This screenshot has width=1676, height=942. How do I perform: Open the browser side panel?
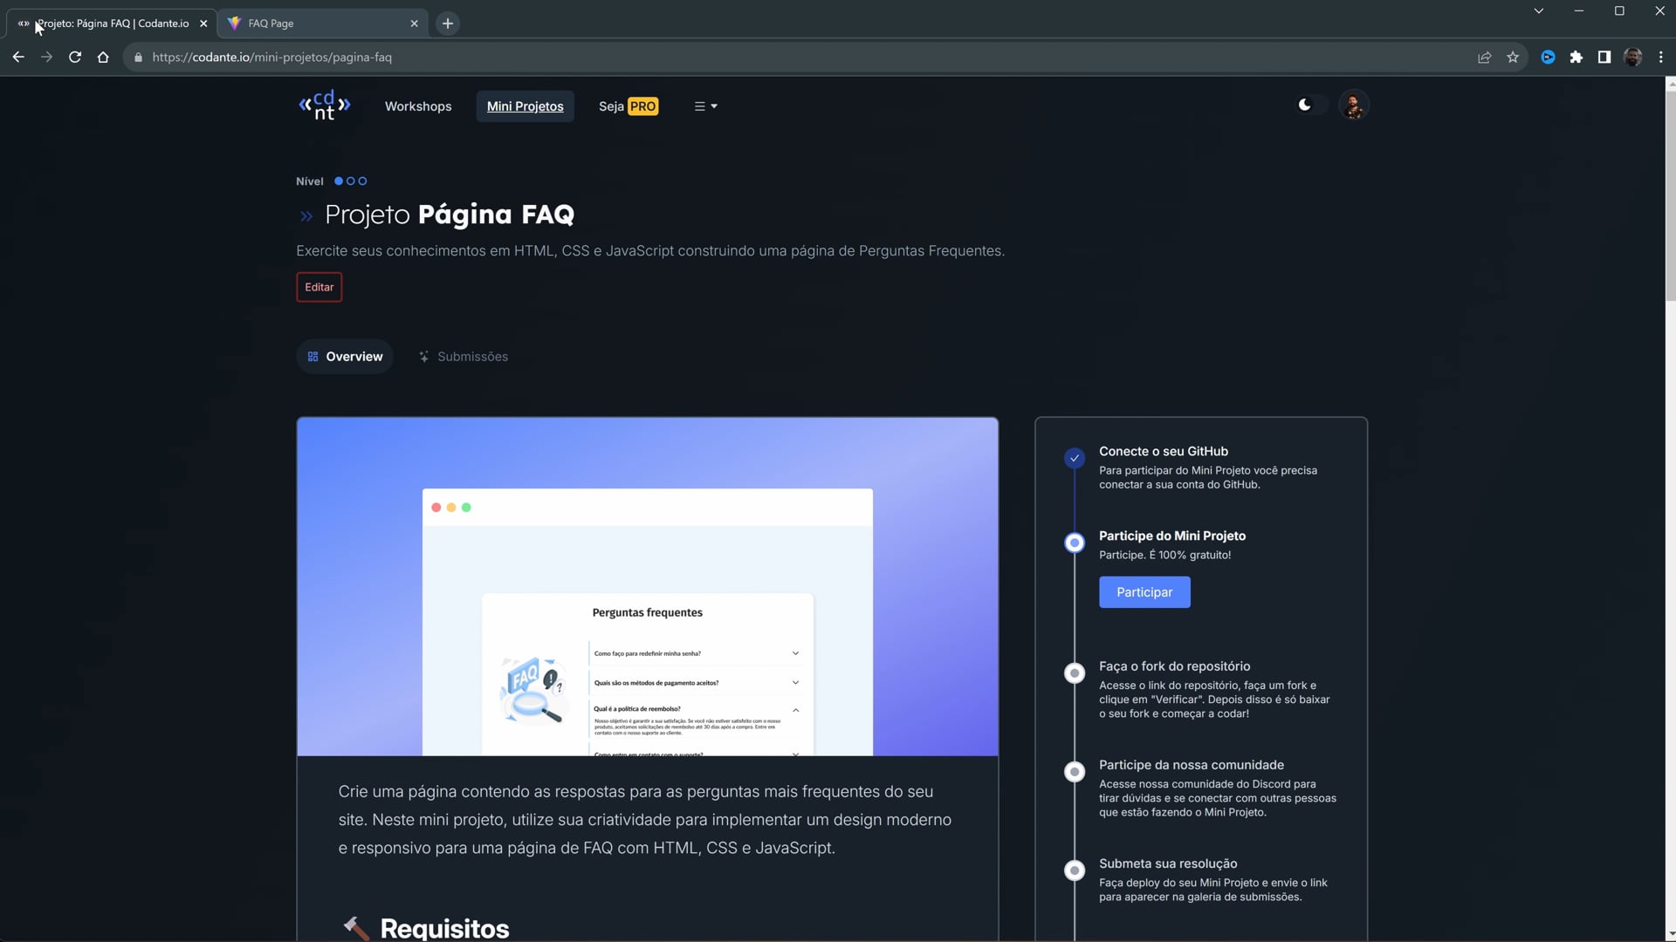[x=1604, y=58]
